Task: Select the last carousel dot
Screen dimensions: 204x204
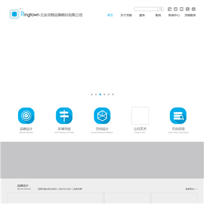Action: tap(113, 95)
